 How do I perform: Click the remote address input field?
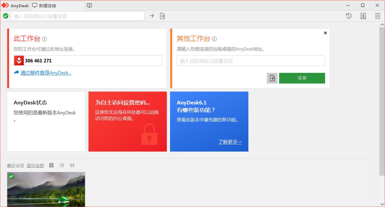tap(251, 61)
